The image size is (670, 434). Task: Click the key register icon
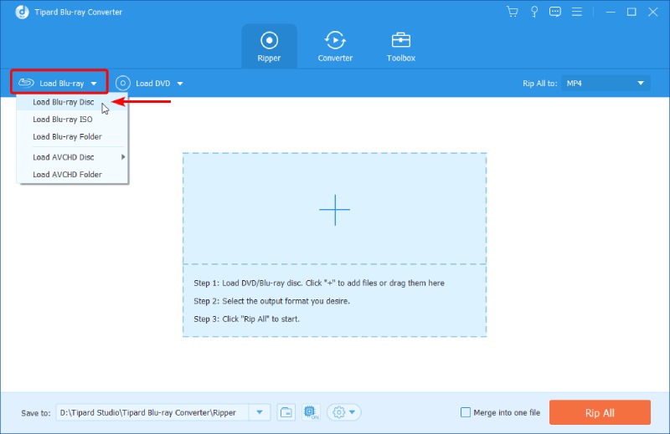534,12
